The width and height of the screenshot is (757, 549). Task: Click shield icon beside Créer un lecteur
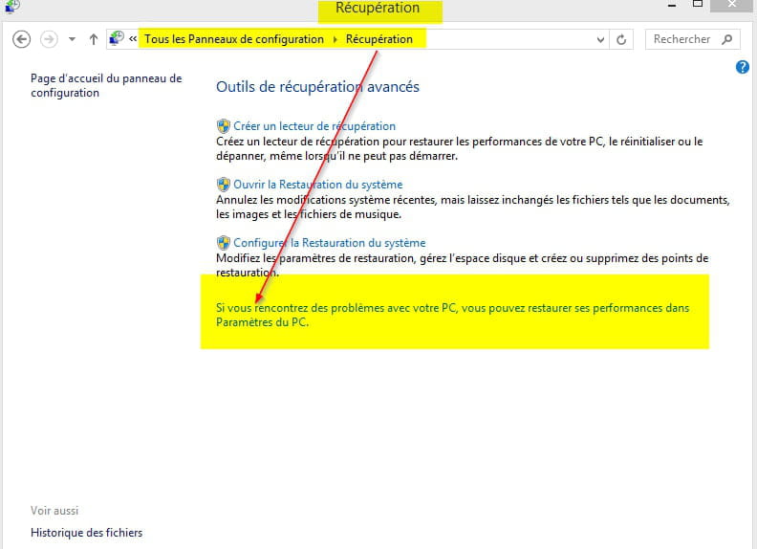point(223,126)
